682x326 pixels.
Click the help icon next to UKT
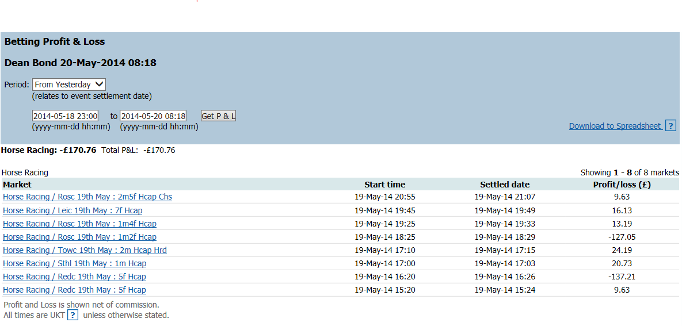pos(74,315)
